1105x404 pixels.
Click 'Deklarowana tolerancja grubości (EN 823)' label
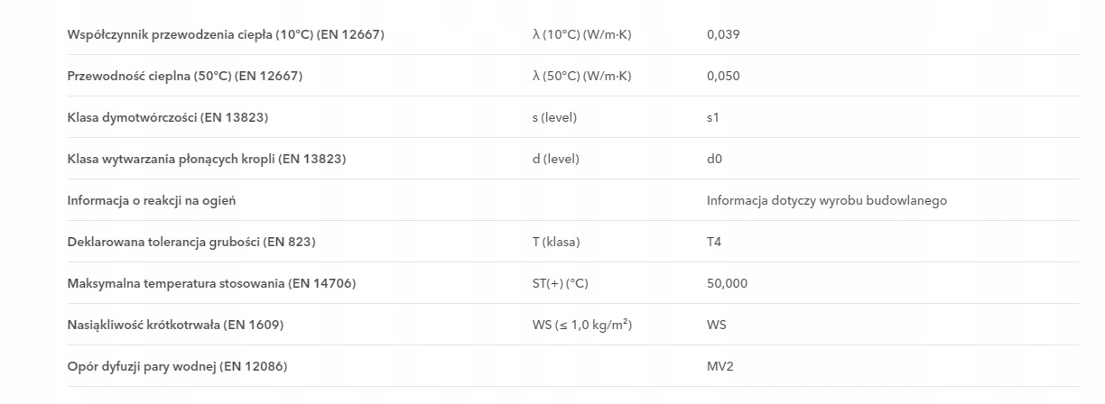pos(191,242)
